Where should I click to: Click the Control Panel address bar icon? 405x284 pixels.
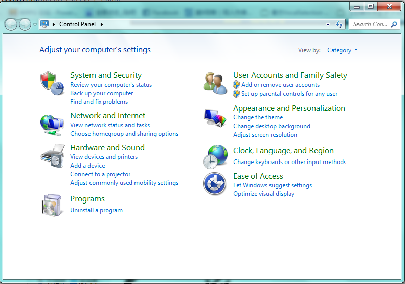44,24
